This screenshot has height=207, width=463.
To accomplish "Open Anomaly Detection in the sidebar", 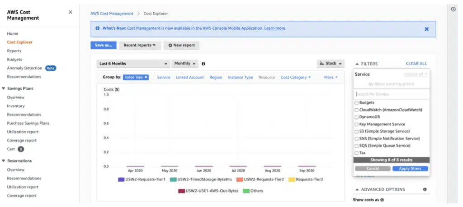I will [x=24, y=68].
